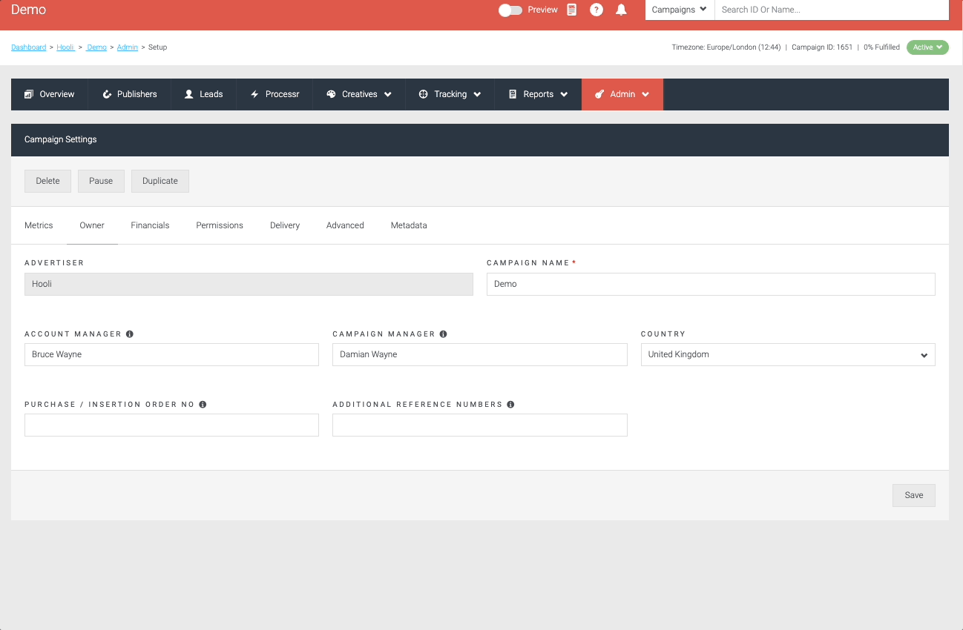
Task: Open the Publishers menu item
Action: click(130, 94)
